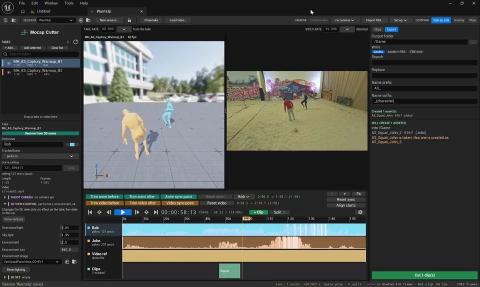This screenshot has width=480, height=287.
Task: Select Assets + FBX write mode
Action: click(x=396, y=52)
